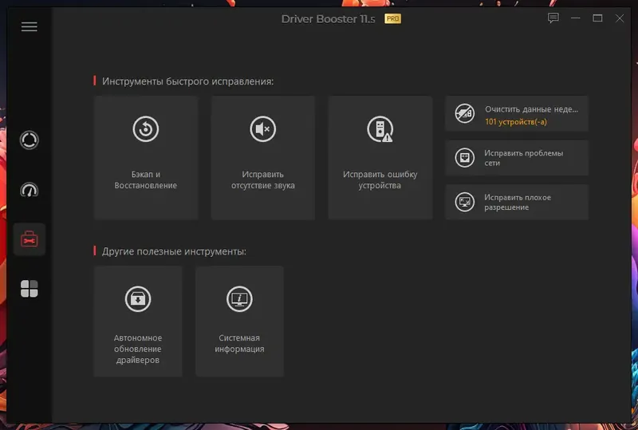638x430 pixels.
Task: Click the bad resolution fix monitor icon
Action: [x=465, y=202]
